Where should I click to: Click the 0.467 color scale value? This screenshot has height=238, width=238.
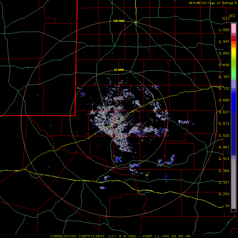coord(224,147)
